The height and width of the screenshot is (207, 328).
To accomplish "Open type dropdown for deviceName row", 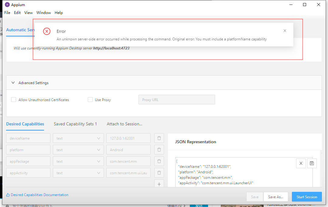I will [78, 138].
